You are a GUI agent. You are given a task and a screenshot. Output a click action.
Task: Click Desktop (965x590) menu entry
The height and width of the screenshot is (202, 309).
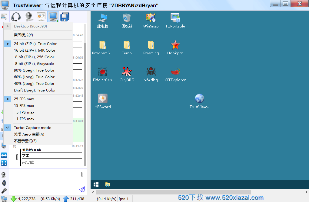(38, 26)
